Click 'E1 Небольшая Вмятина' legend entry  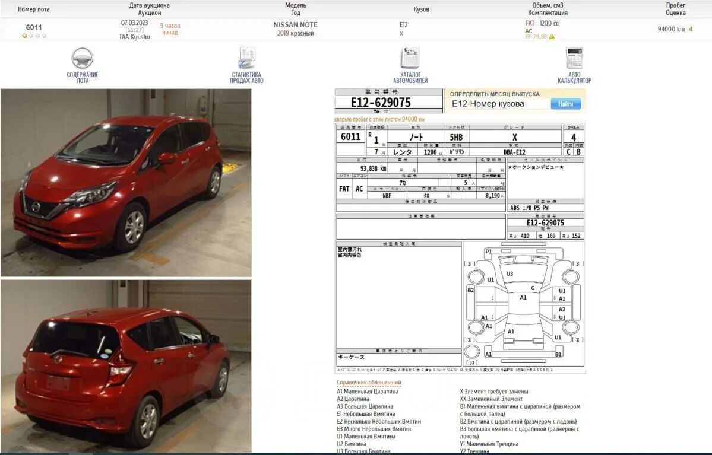pos(366,414)
